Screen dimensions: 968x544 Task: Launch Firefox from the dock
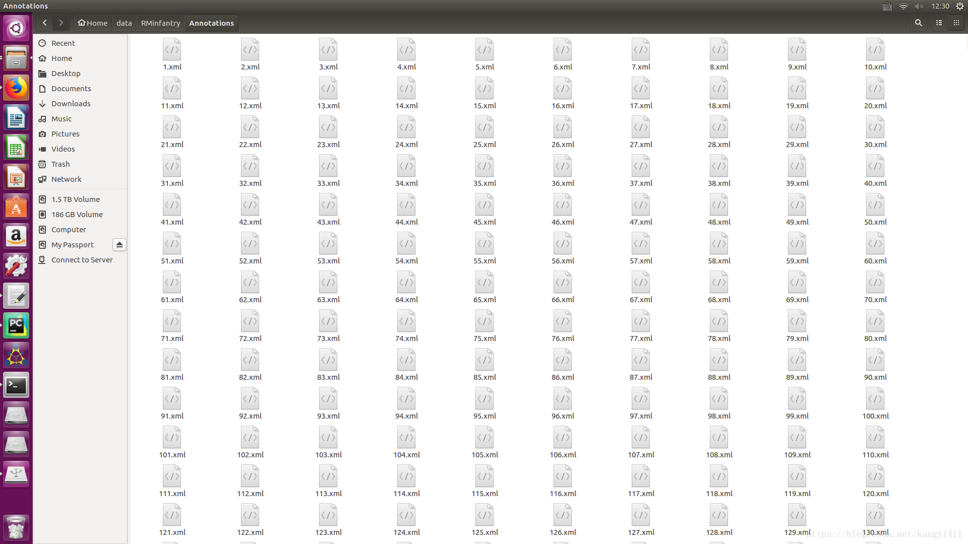point(16,88)
